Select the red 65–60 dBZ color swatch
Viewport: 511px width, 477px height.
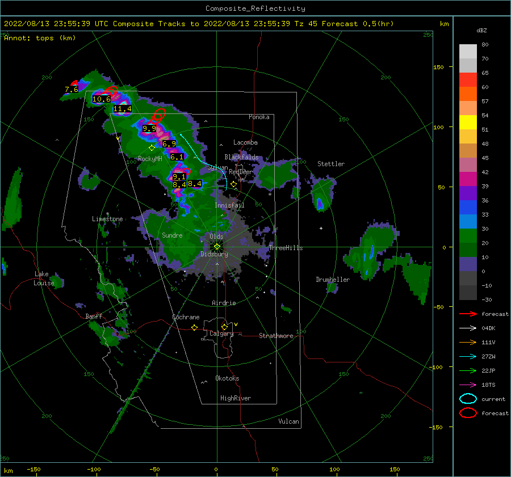click(x=468, y=80)
